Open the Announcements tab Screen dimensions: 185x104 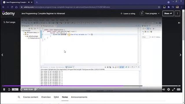(79, 97)
